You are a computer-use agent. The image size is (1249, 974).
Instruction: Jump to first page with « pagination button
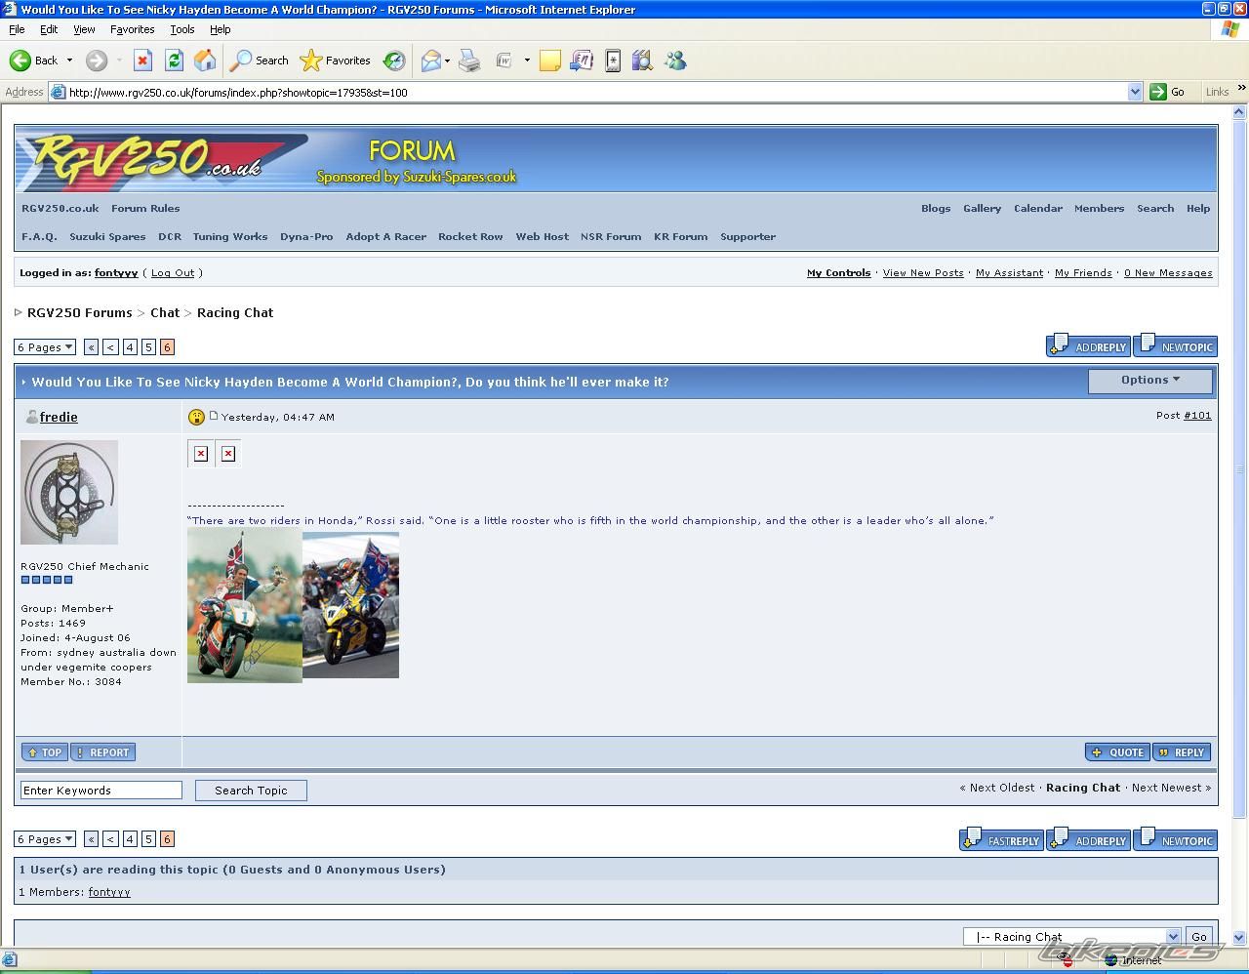tap(91, 347)
